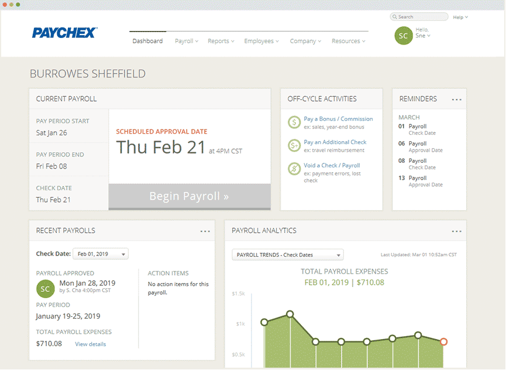Click inside the Search field
Viewport: 506px width, 370px height.
[419, 17]
